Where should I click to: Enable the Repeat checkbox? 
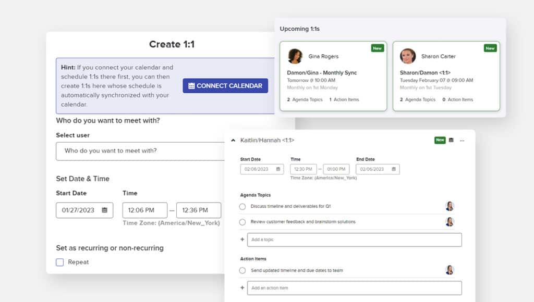click(60, 262)
